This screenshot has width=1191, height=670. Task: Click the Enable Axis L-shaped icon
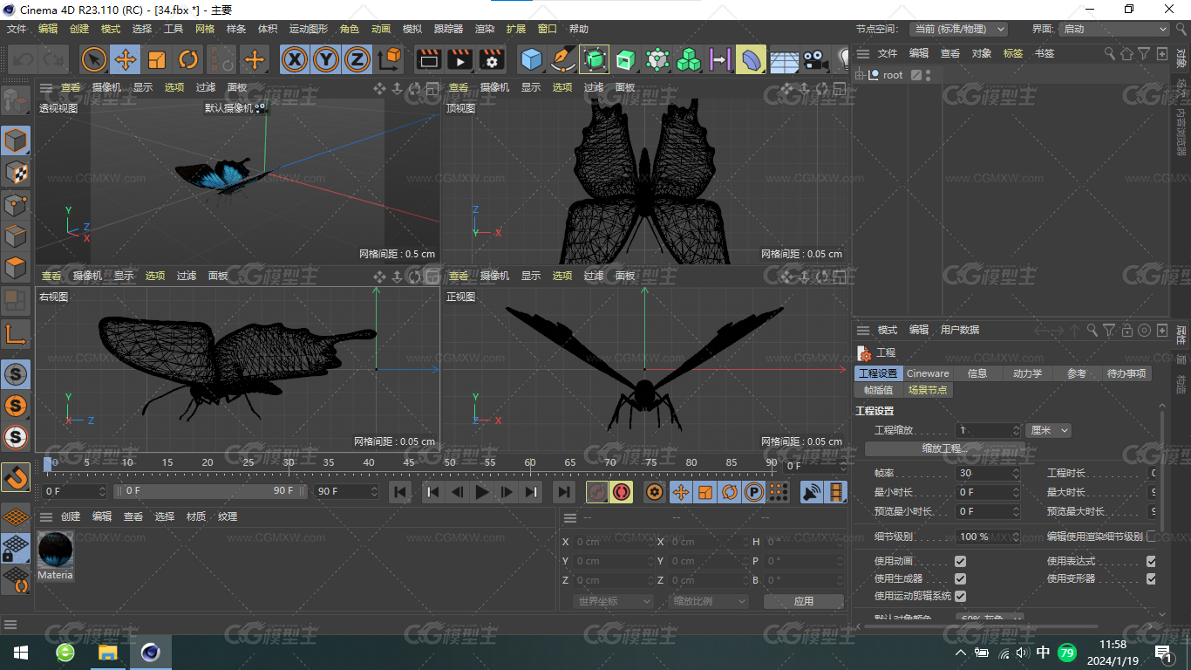[x=16, y=334]
